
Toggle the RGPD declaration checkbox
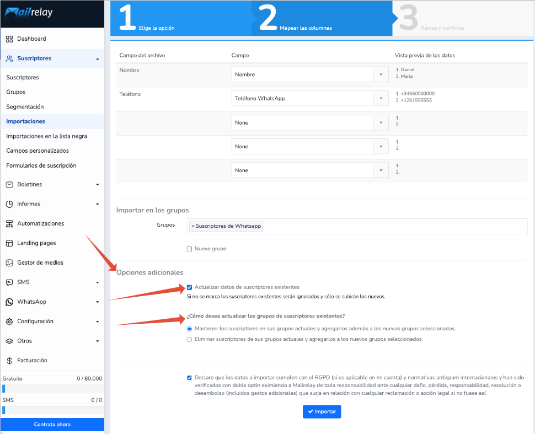[189, 378]
